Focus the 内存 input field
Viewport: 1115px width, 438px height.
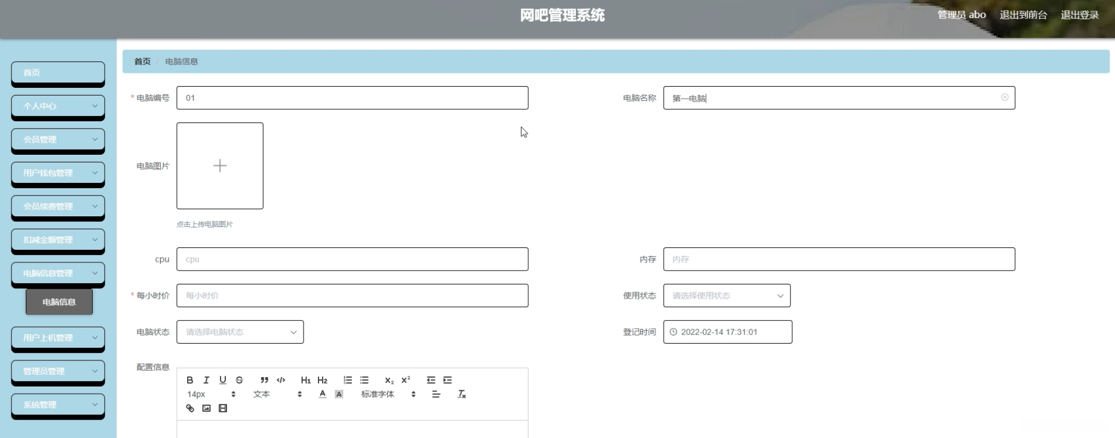tap(839, 259)
